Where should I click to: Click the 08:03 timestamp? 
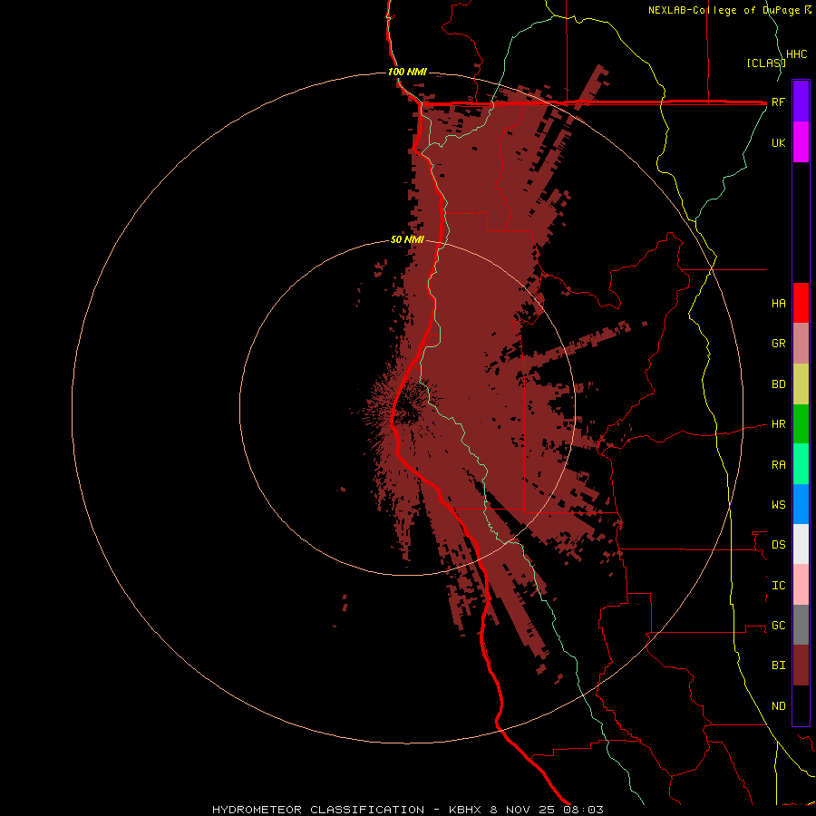tap(583, 810)
